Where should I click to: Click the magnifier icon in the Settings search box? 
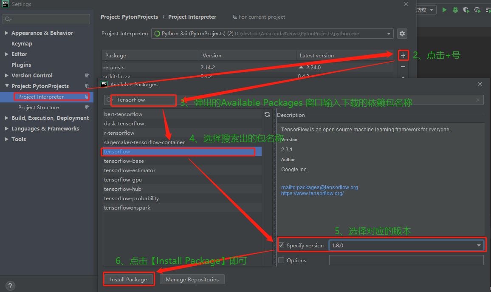click(8, 19)
